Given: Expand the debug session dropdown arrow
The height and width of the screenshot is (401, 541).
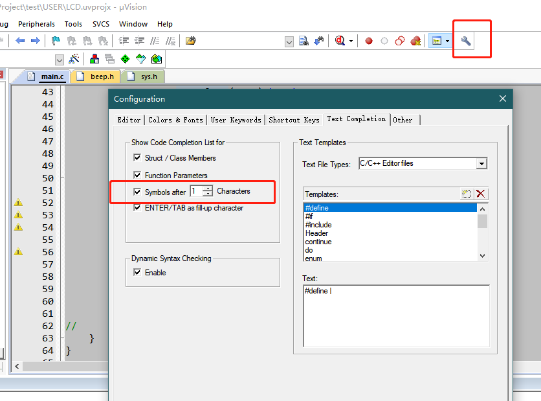Looking at the screenshot, I should (351, 41).
